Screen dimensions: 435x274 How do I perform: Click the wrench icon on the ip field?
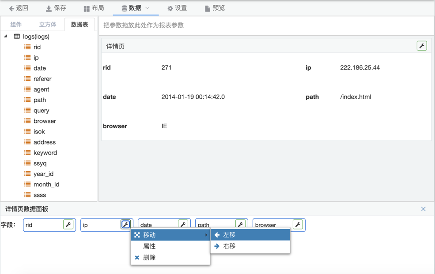tap(125, 225)
